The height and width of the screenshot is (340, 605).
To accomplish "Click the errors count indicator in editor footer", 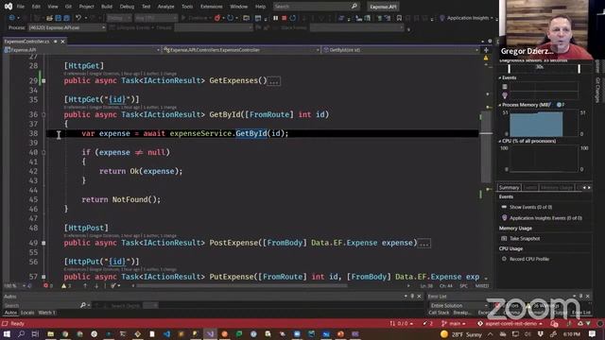I will pyautogui.click(x=48, y=286).
